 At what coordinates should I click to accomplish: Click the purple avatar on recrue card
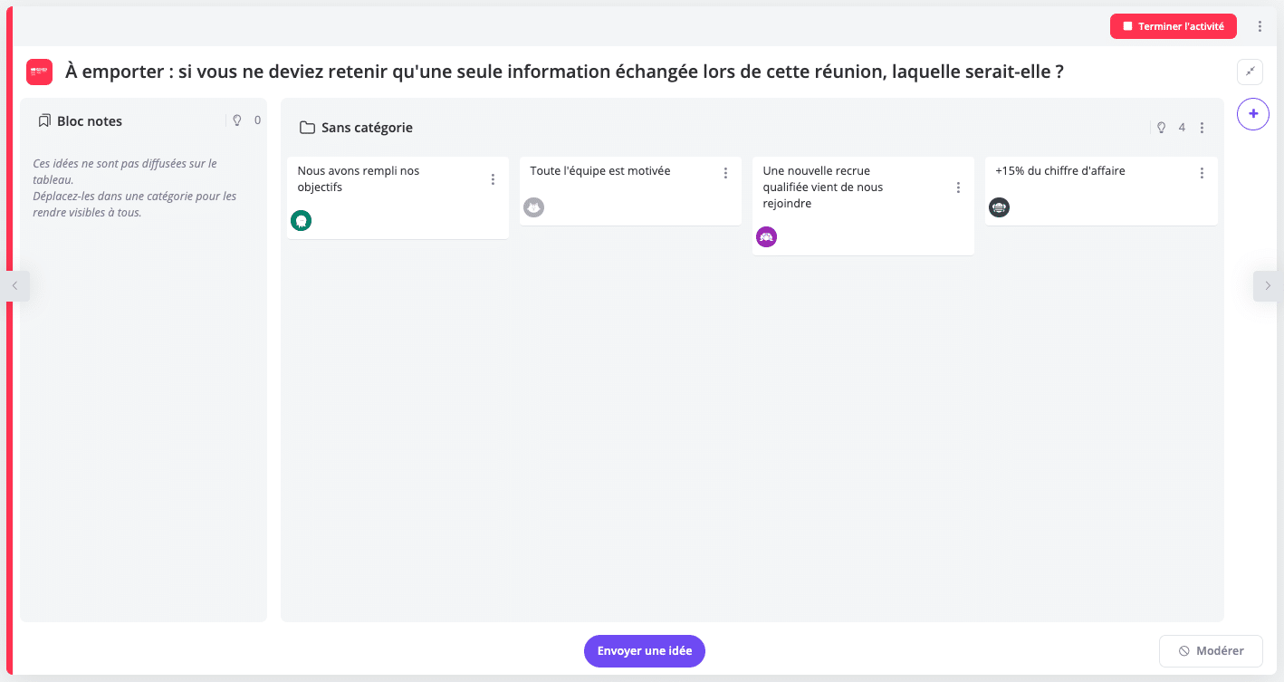767,237
